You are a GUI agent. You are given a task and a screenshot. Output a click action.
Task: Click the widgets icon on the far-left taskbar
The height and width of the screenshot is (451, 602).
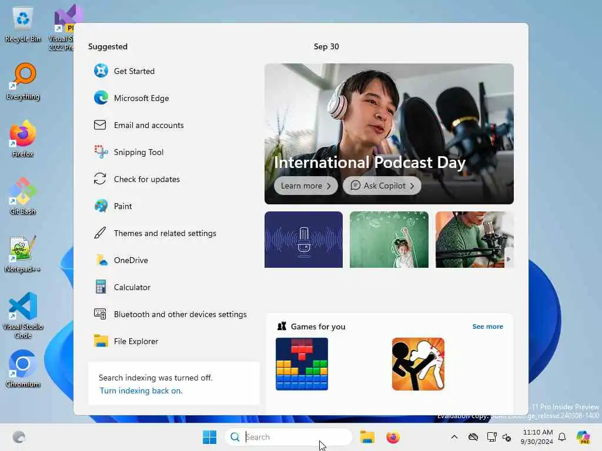click(19, 437)
